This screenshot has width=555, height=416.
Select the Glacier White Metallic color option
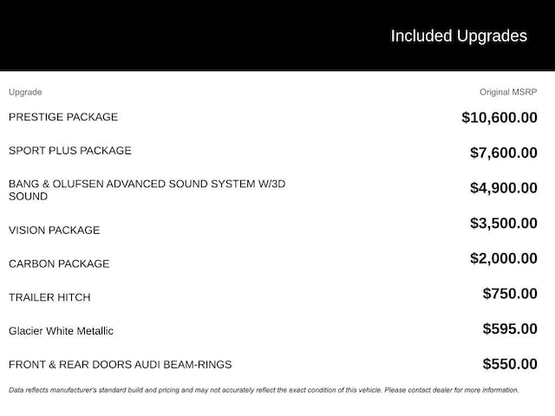point(61,331)
